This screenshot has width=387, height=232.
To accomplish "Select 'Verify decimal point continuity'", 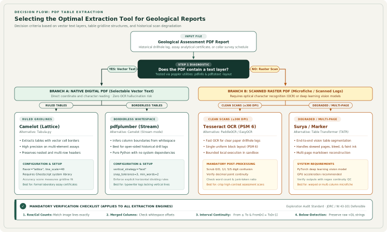I will coord(227,174).
